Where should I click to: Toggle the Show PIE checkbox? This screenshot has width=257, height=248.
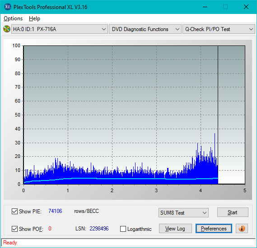(x=14, y=211)
